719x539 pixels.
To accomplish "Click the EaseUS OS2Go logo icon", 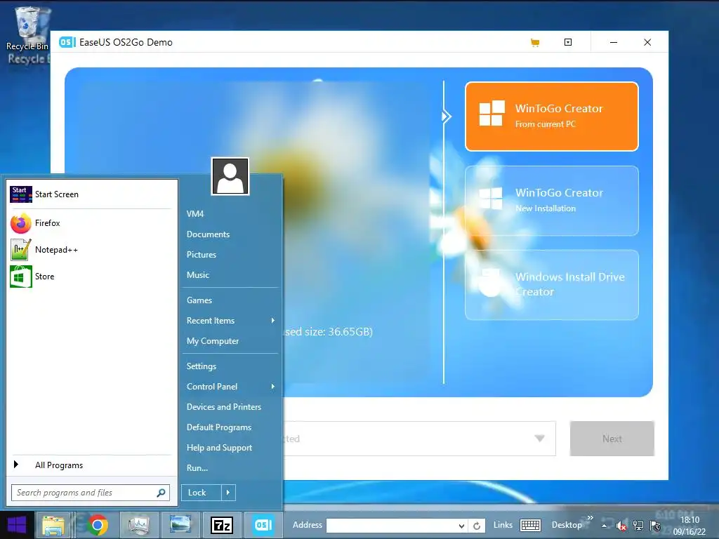I will (67, 42).
